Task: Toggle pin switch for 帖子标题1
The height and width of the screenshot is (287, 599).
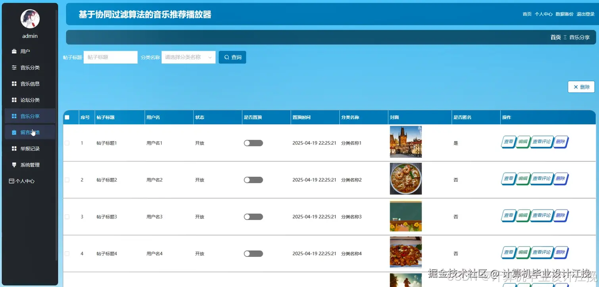Action: pyautogui.click(x=253, y=143)
